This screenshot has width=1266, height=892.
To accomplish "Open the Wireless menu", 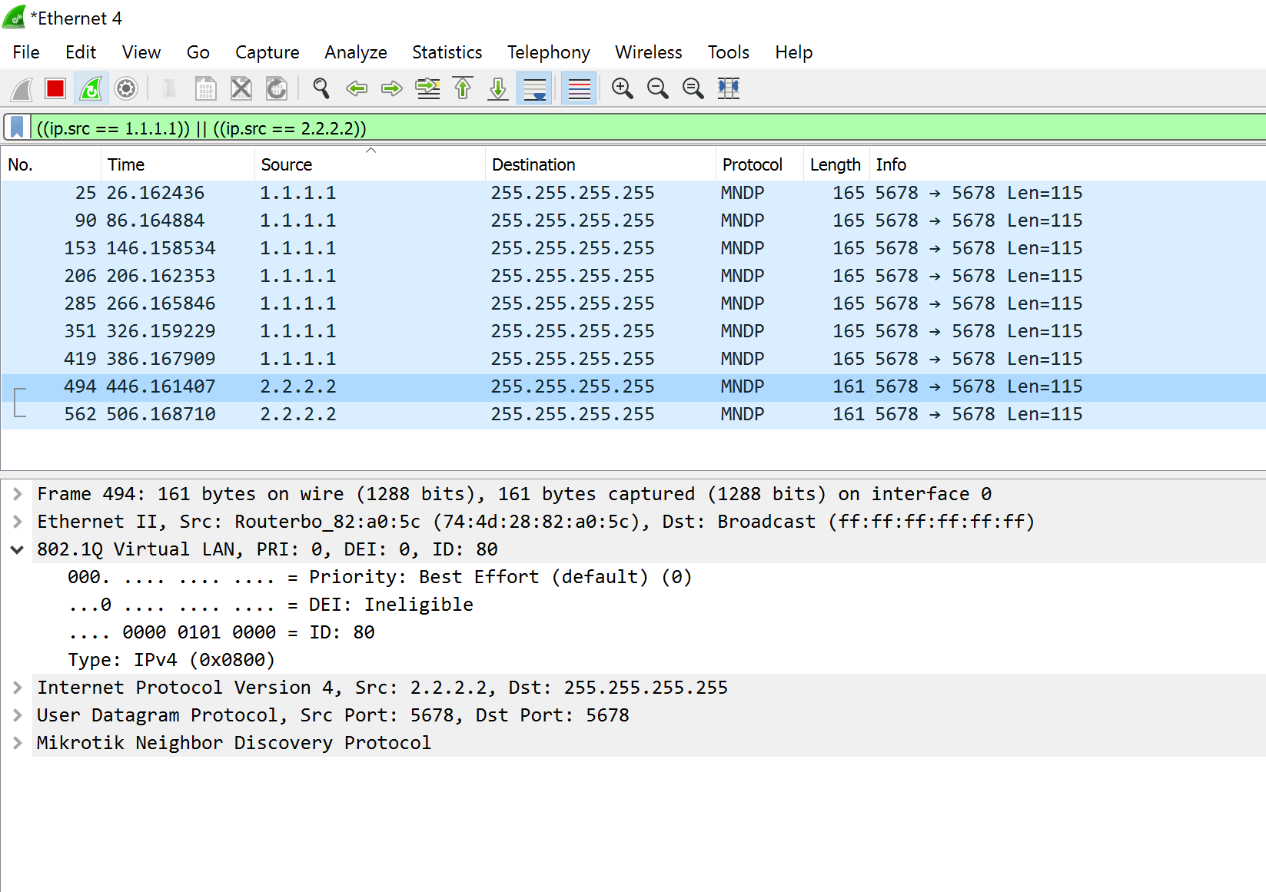I will pyautogui.click(x=649, y=52).
